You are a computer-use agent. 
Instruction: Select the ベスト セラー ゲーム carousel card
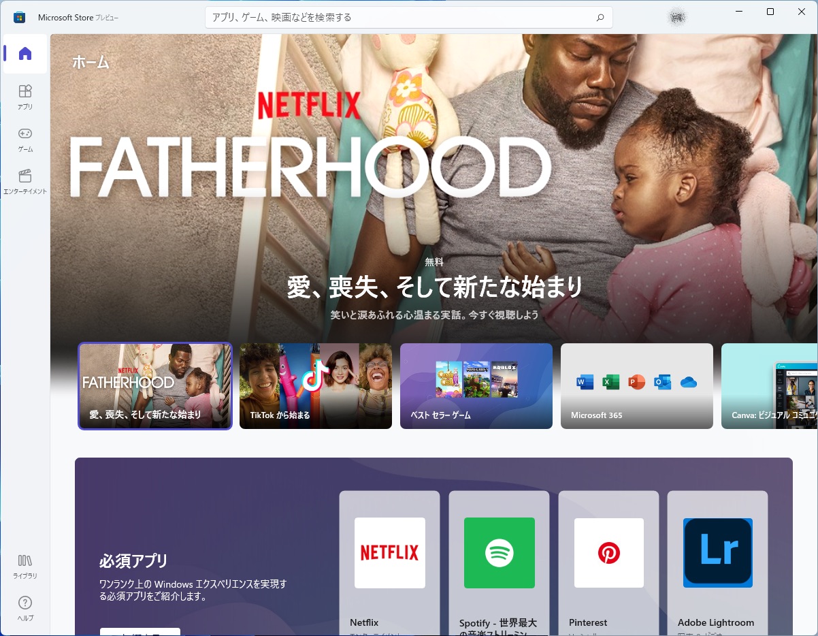476,386
